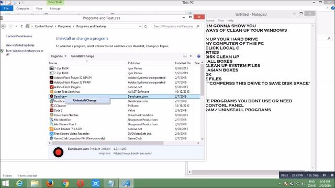Click the pause button in recorder overlay
Image resolution: width=335 pixels, height=188 pixels.
(325, 175)
